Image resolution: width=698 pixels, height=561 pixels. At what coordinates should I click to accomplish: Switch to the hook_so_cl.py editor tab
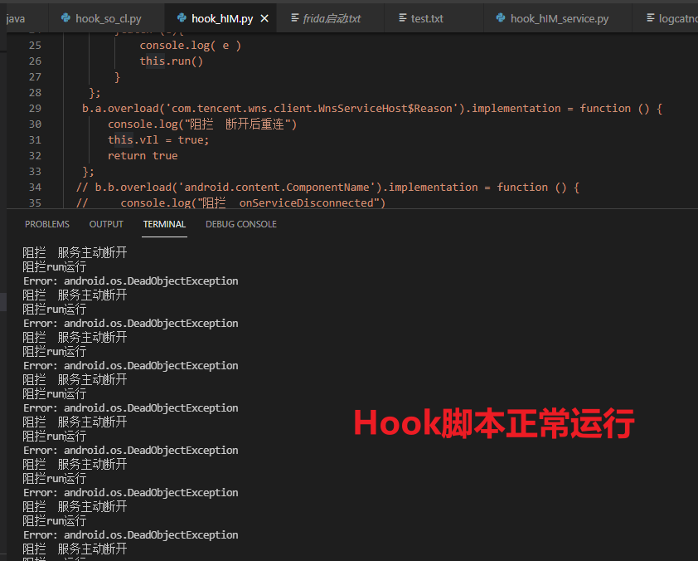click(x=106, y=18)
